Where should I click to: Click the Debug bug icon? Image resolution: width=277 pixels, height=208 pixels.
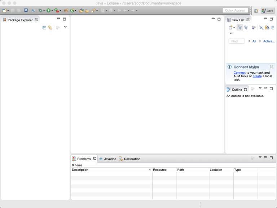pos(40,10)
